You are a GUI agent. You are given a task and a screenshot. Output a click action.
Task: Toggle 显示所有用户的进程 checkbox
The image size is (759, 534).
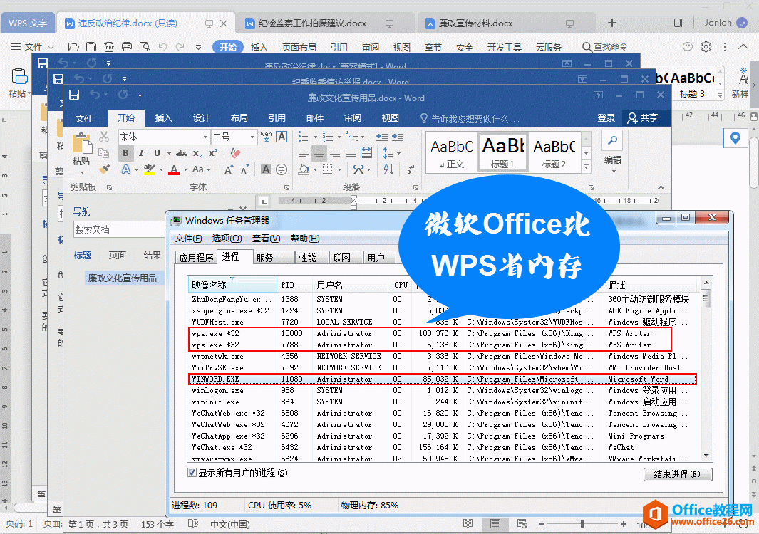click(x=192, y=473)
